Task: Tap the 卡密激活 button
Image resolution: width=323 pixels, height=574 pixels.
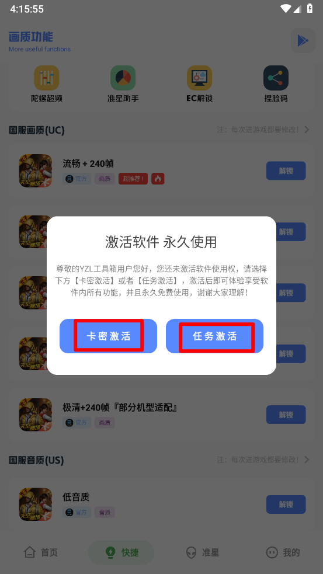Action: pos(109,336)
